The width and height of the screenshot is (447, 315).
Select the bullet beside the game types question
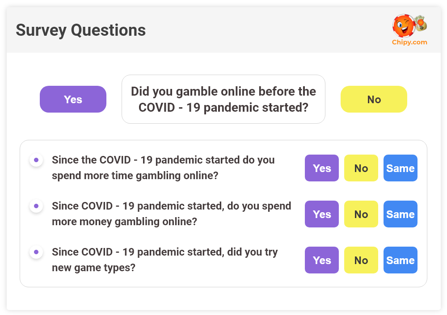(x=36, y=252)
